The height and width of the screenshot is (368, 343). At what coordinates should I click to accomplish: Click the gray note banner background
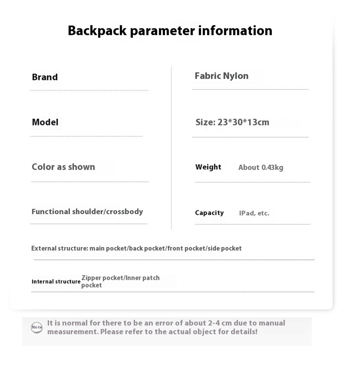[167, 331]
